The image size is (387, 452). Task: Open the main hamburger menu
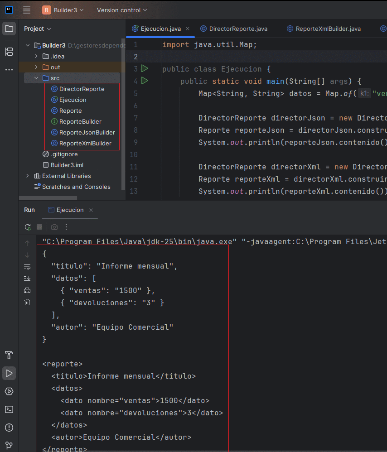[x=27, y=10]
